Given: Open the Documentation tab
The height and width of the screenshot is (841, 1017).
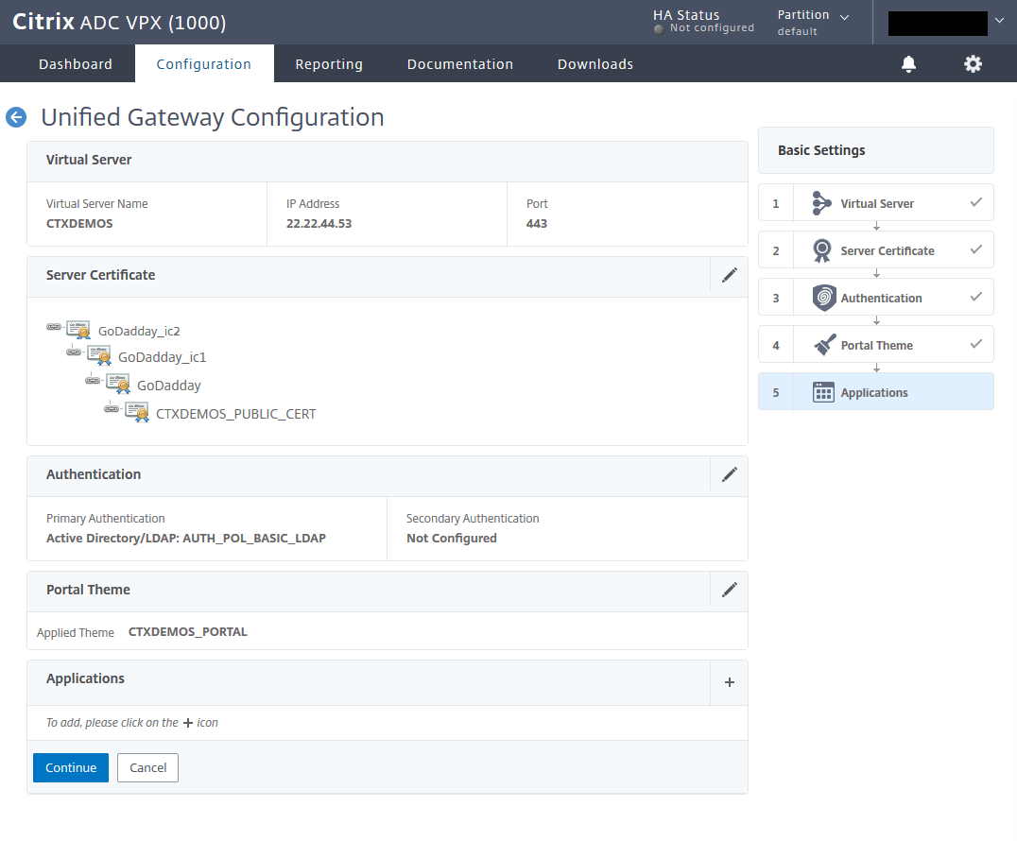Looking at the screenshot, I should point(460,63).
